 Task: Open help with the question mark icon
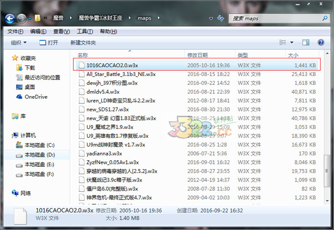pyautogui.click(x=321, y=42)
